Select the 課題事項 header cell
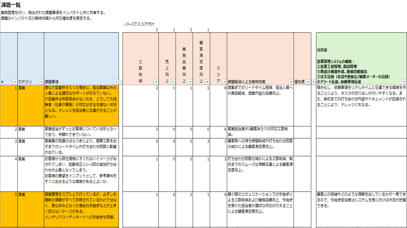Image resolution: width=407 pixels, height=228 pixels. click(81, 59)
